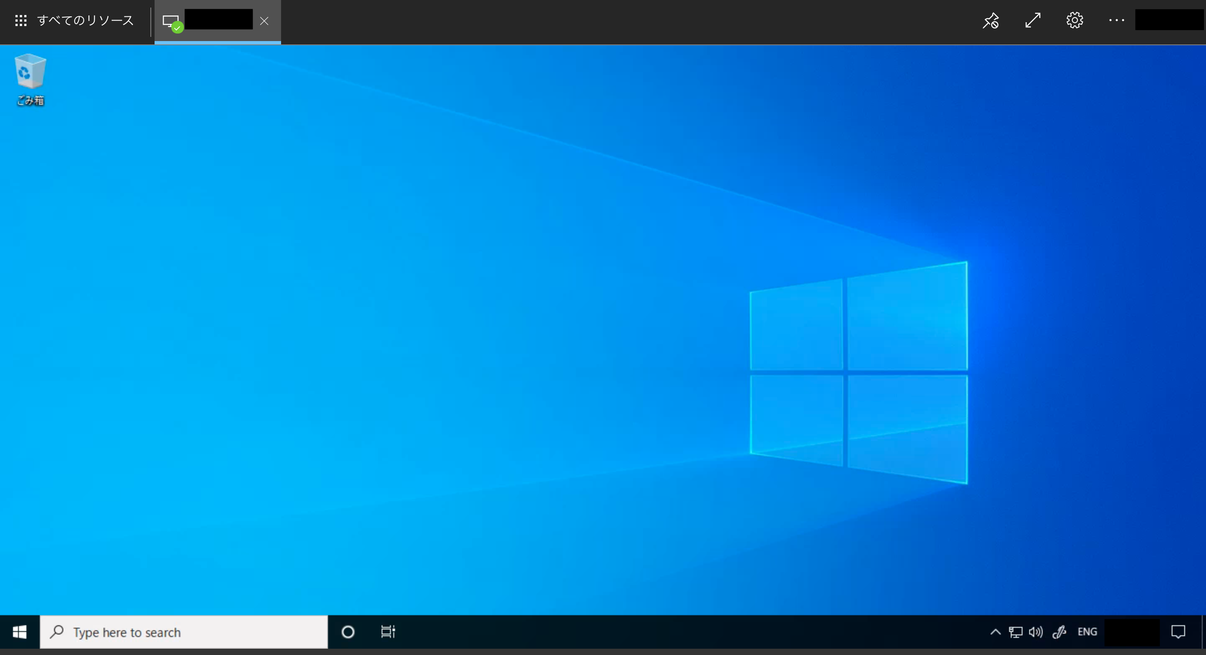1206x655 pixels.
Task: Open the settings gear icon
Action: coord(1074,21)
